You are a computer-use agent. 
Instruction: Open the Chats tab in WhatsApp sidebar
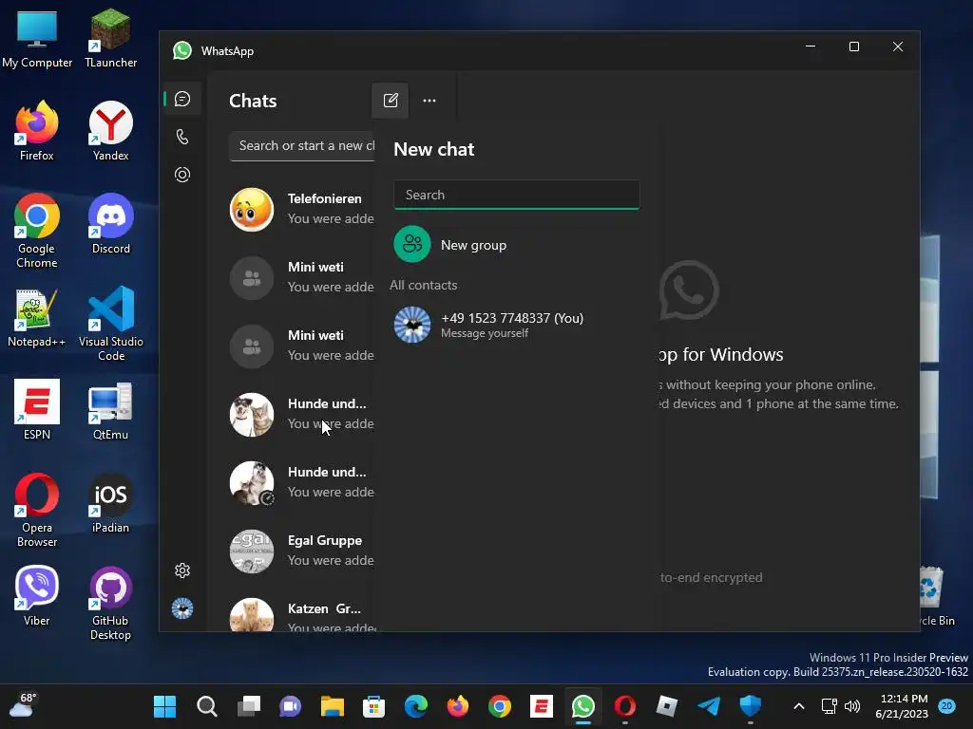[x=182, y=99]
